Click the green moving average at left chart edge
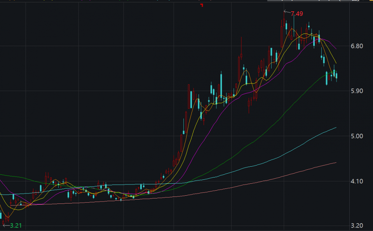Image resolution: width=373 pixels, height=231 pixels. click(x=1, y=175)
